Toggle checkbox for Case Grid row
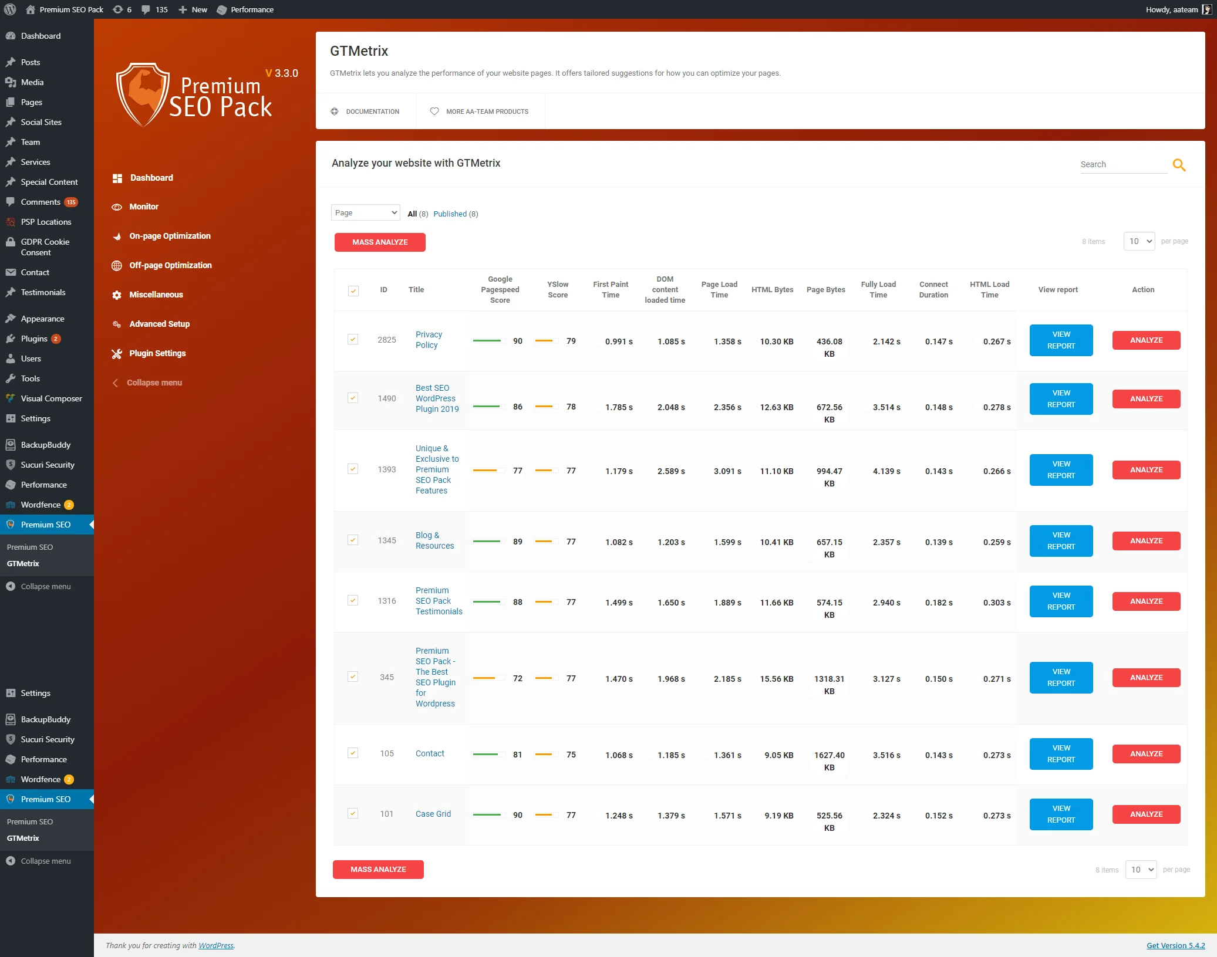Viewport: 1217px width, 957px height. coord(353,813)
